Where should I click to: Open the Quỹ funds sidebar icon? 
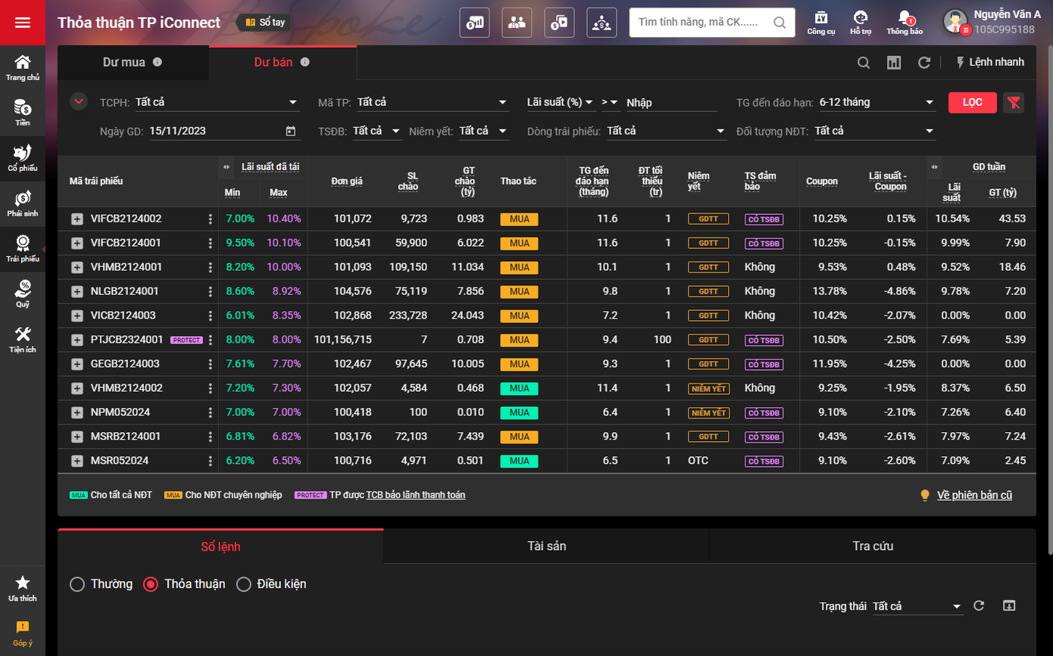tap(23, 294)
